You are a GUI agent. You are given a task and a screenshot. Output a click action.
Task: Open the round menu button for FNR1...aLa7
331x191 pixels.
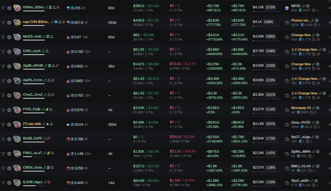tap(9, 154)
